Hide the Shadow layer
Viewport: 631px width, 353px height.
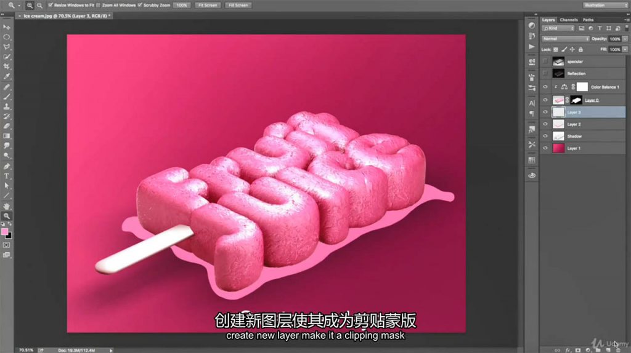545,136
